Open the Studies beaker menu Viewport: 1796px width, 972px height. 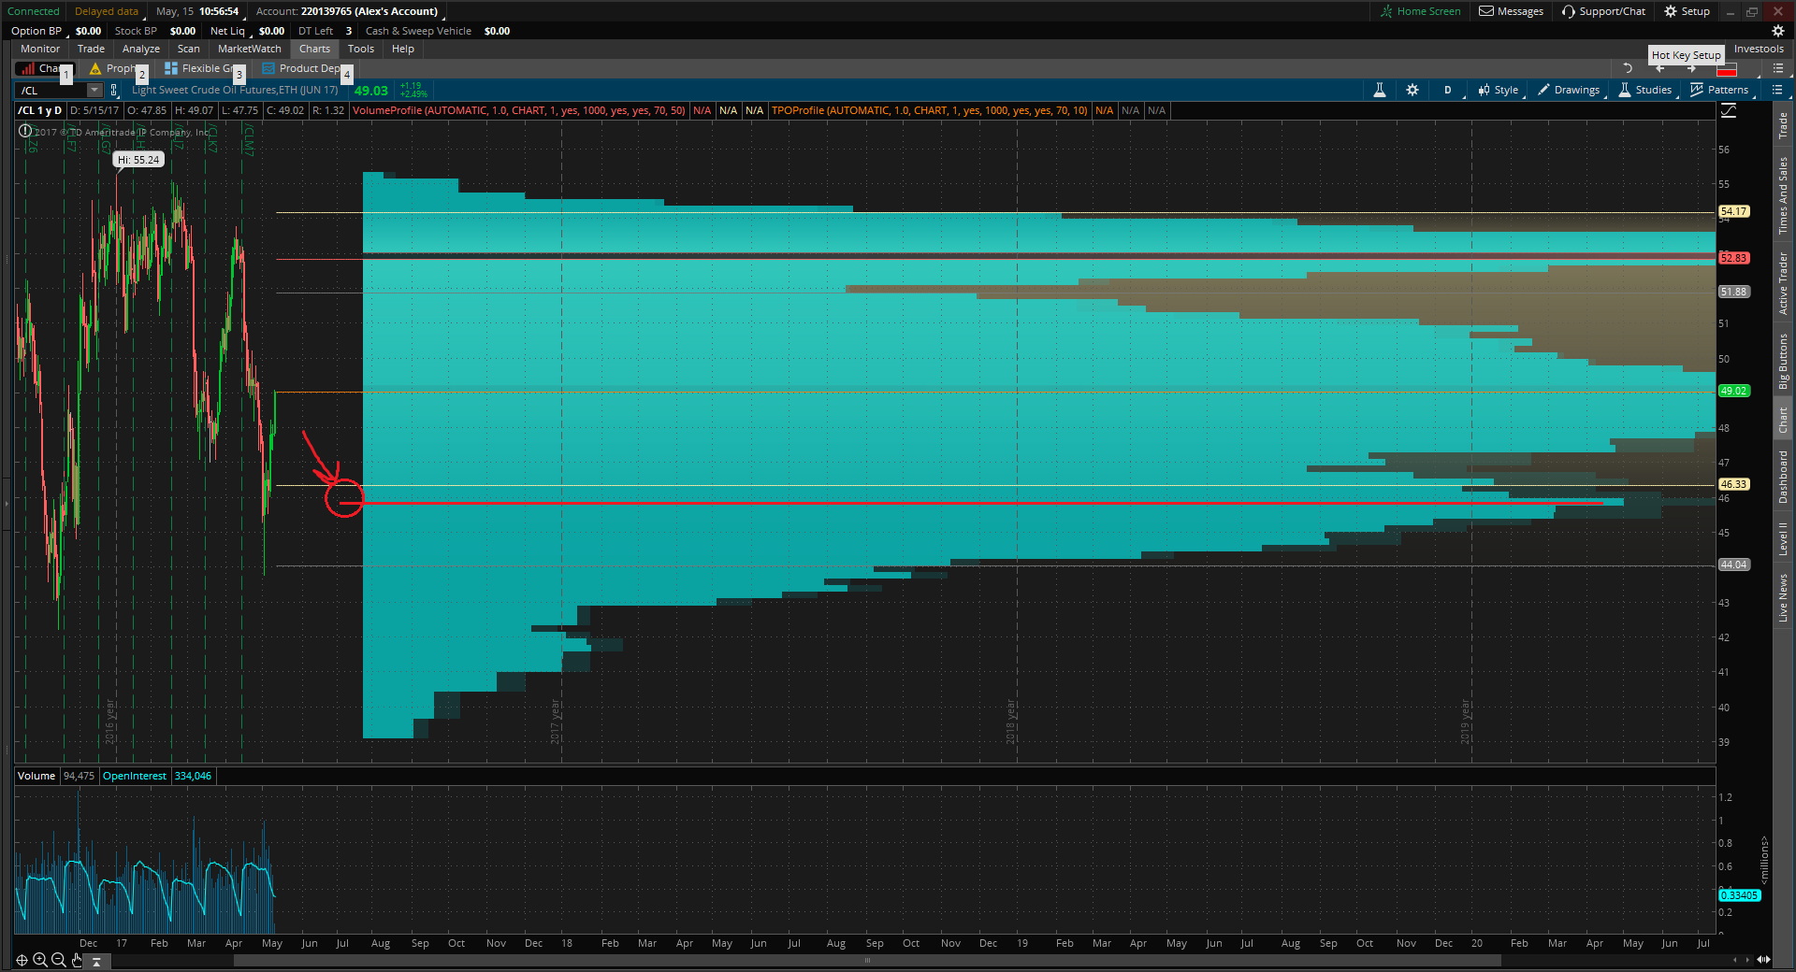tap(1645, 90)
